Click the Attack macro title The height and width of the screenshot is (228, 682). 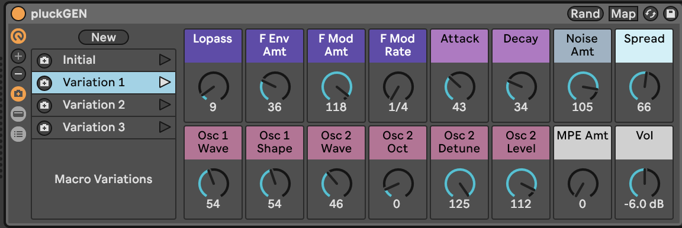coord(460,38)
